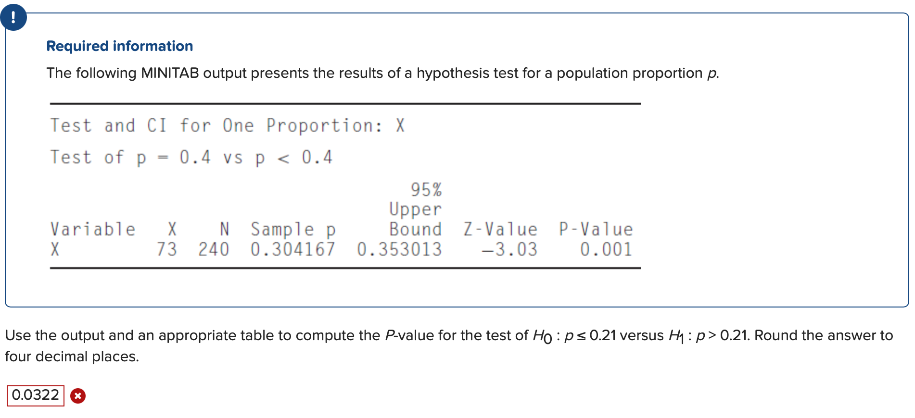
Task: Click the red incorrect-answer X icon
Action: pyautogui.click(x=78, y=396)
